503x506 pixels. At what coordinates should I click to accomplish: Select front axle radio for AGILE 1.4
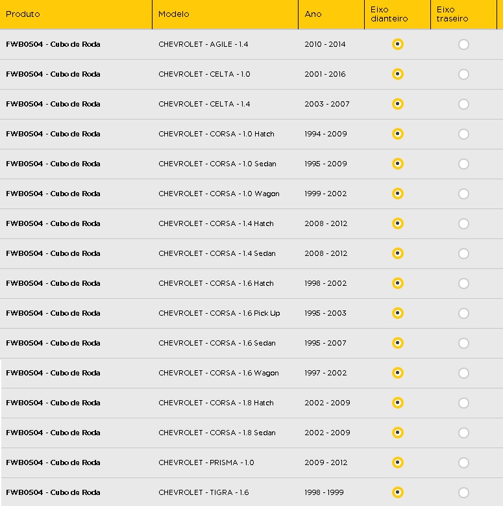pyautogui.click(x=398, y=44)
